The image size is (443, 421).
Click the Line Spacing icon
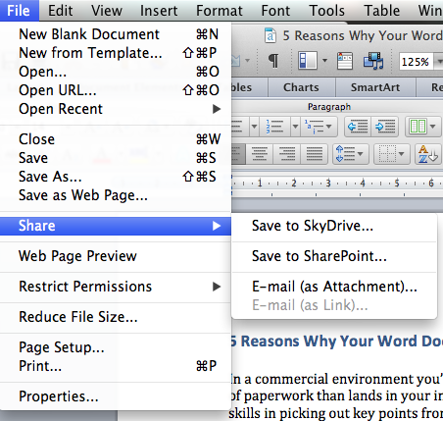pyautogui.click(x=351, y=154)
